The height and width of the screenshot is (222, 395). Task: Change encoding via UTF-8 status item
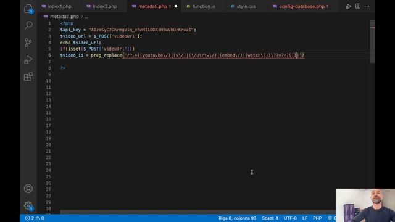tap(290, 218)
